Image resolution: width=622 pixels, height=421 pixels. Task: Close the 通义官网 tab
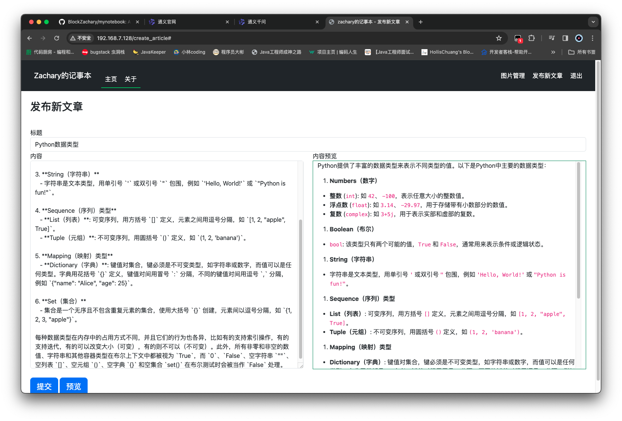pyautogui.click(x=227, y=22)
